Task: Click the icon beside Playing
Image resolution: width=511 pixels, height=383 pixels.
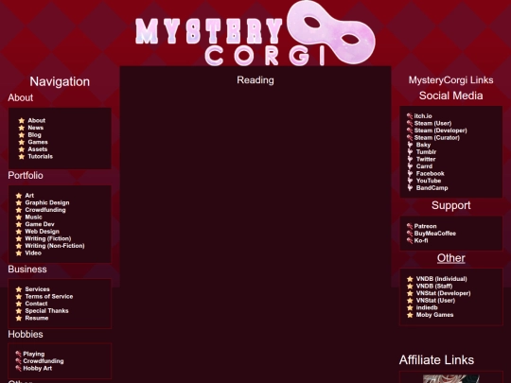Action: pos(18,354)
